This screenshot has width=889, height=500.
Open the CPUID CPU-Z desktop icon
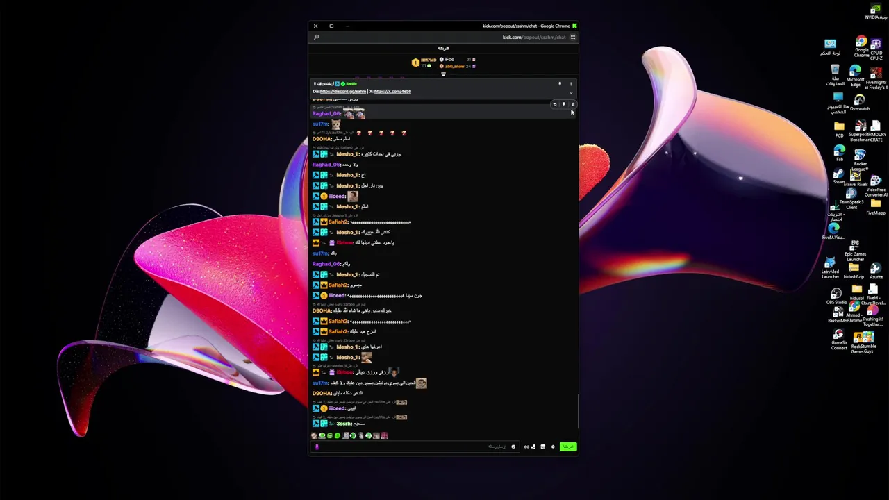coord(876,48)
